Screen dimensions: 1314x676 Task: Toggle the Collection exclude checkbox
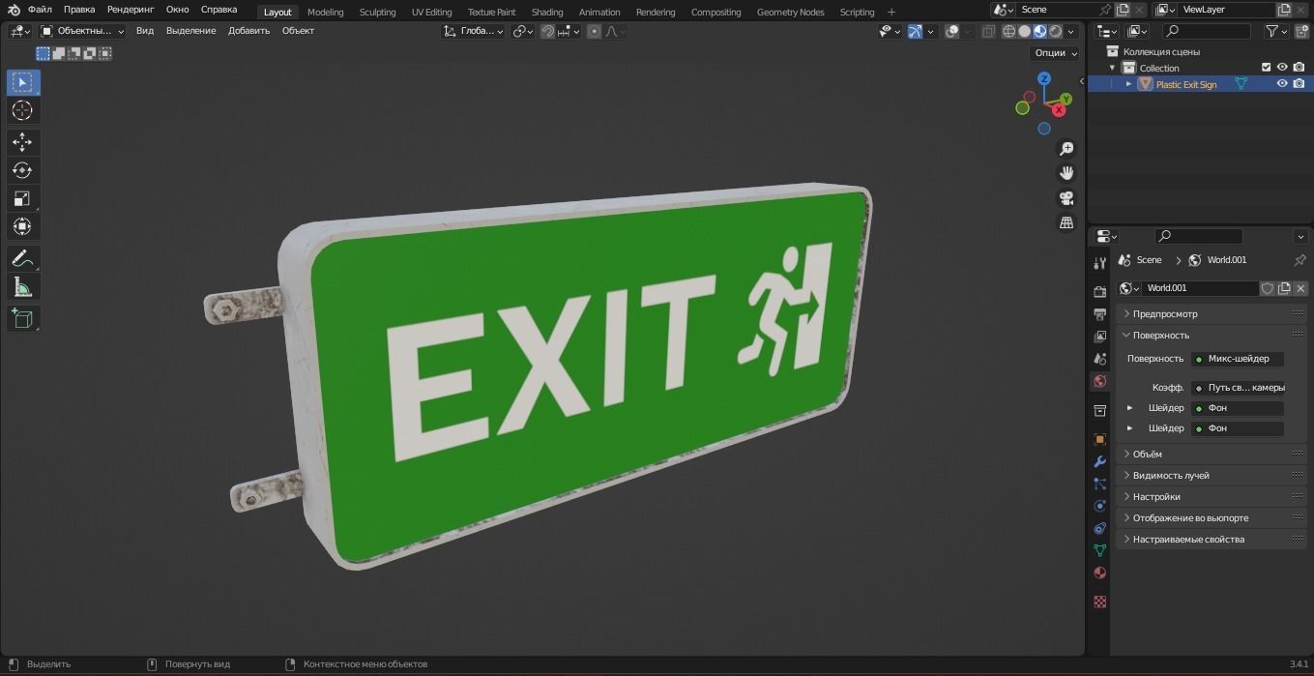click(x=1266, y=68)
